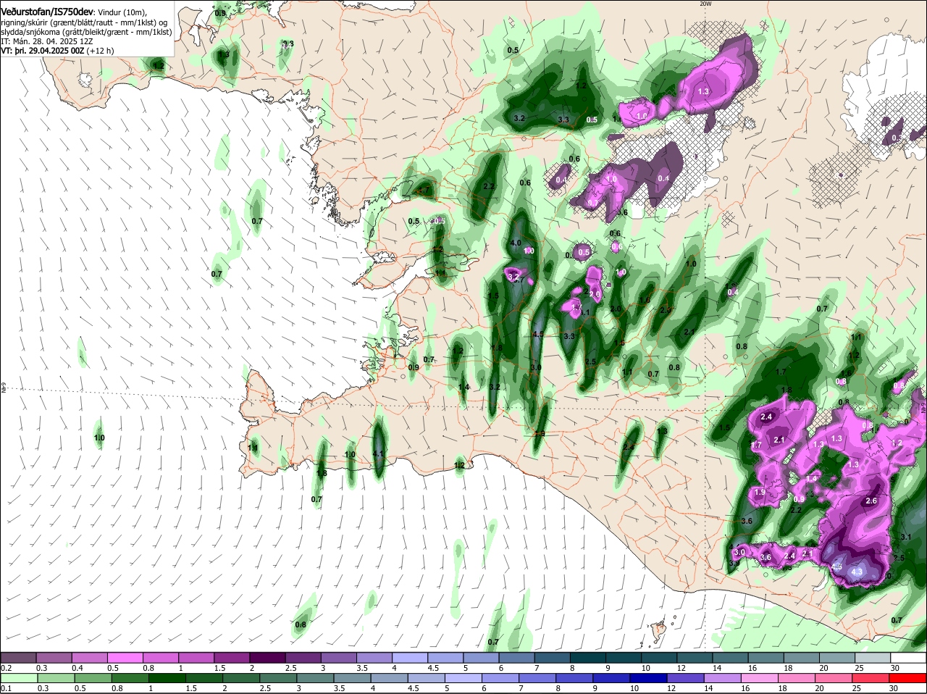The height and width of the screenshot is (694, 927).
Task: Click the 4.3 value in the dark purple snow area
Action: 857,572
